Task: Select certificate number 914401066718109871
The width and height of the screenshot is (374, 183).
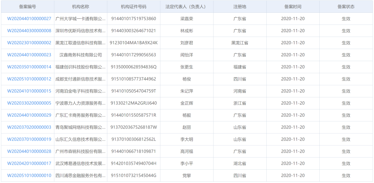Action: tap(134, 151)
